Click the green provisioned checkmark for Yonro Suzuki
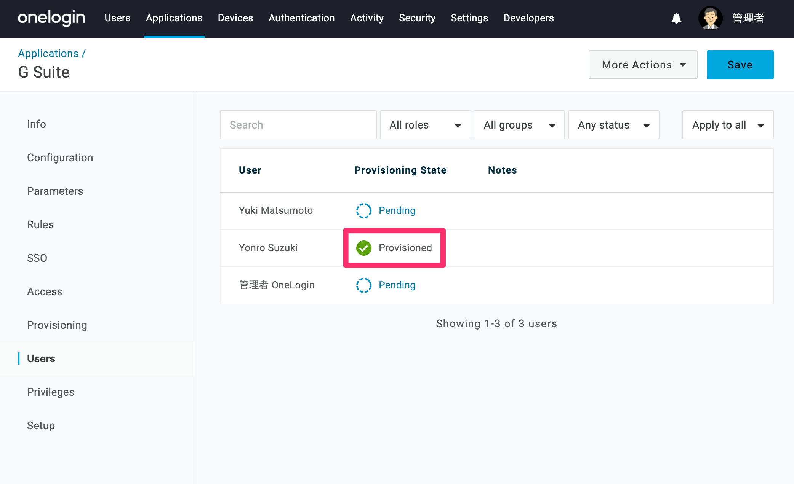 point(363,248)
